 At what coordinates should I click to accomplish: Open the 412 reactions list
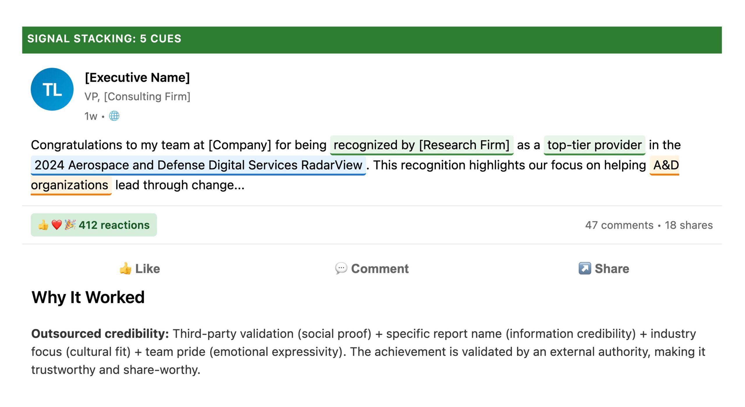click(x=114, y=225)
